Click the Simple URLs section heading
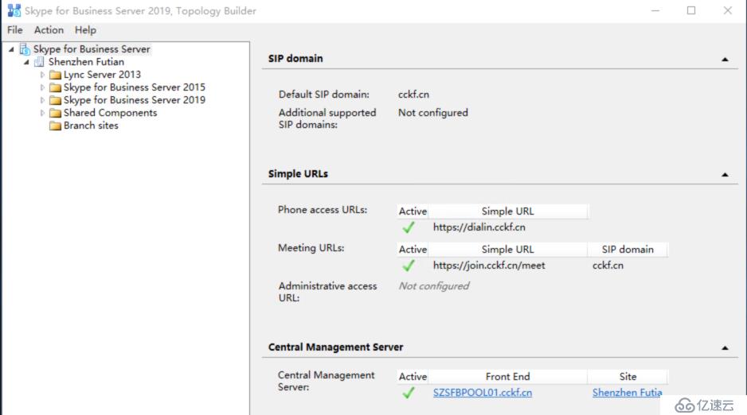This screenshot has width=747, height=415. tap(298, 174)
